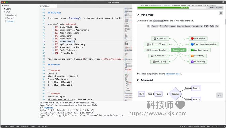Toggle the terminal panel icon in status bar
The width and height of the screenshot is (226, 128).
click(213, 127)
